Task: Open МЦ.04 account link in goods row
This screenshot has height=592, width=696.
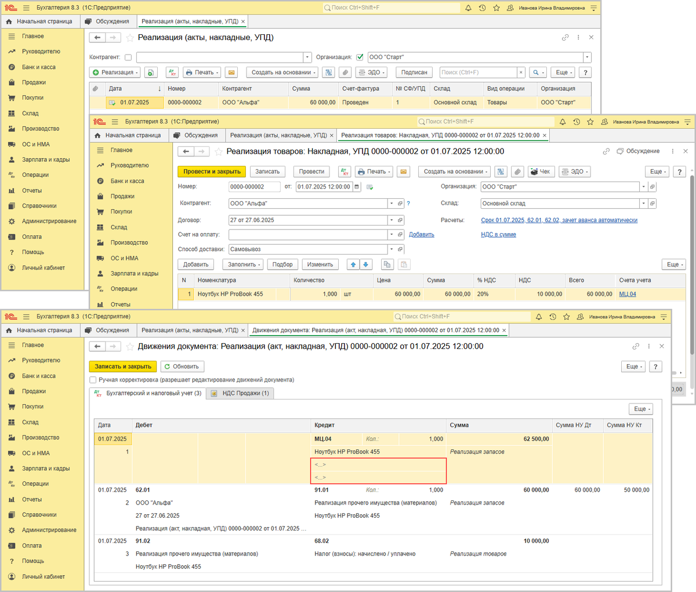Action: point(628,294)
